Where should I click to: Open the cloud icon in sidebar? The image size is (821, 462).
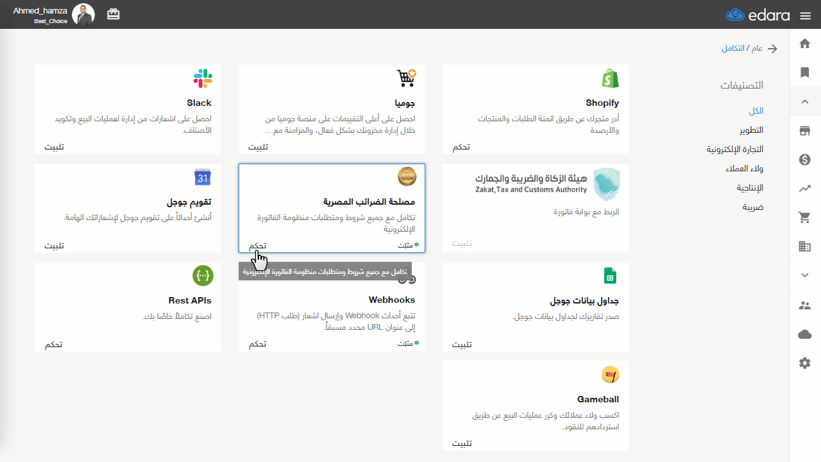tap(805, 334)
